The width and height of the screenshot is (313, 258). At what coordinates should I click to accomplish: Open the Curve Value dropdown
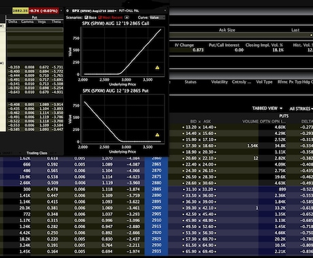(157, 18)
